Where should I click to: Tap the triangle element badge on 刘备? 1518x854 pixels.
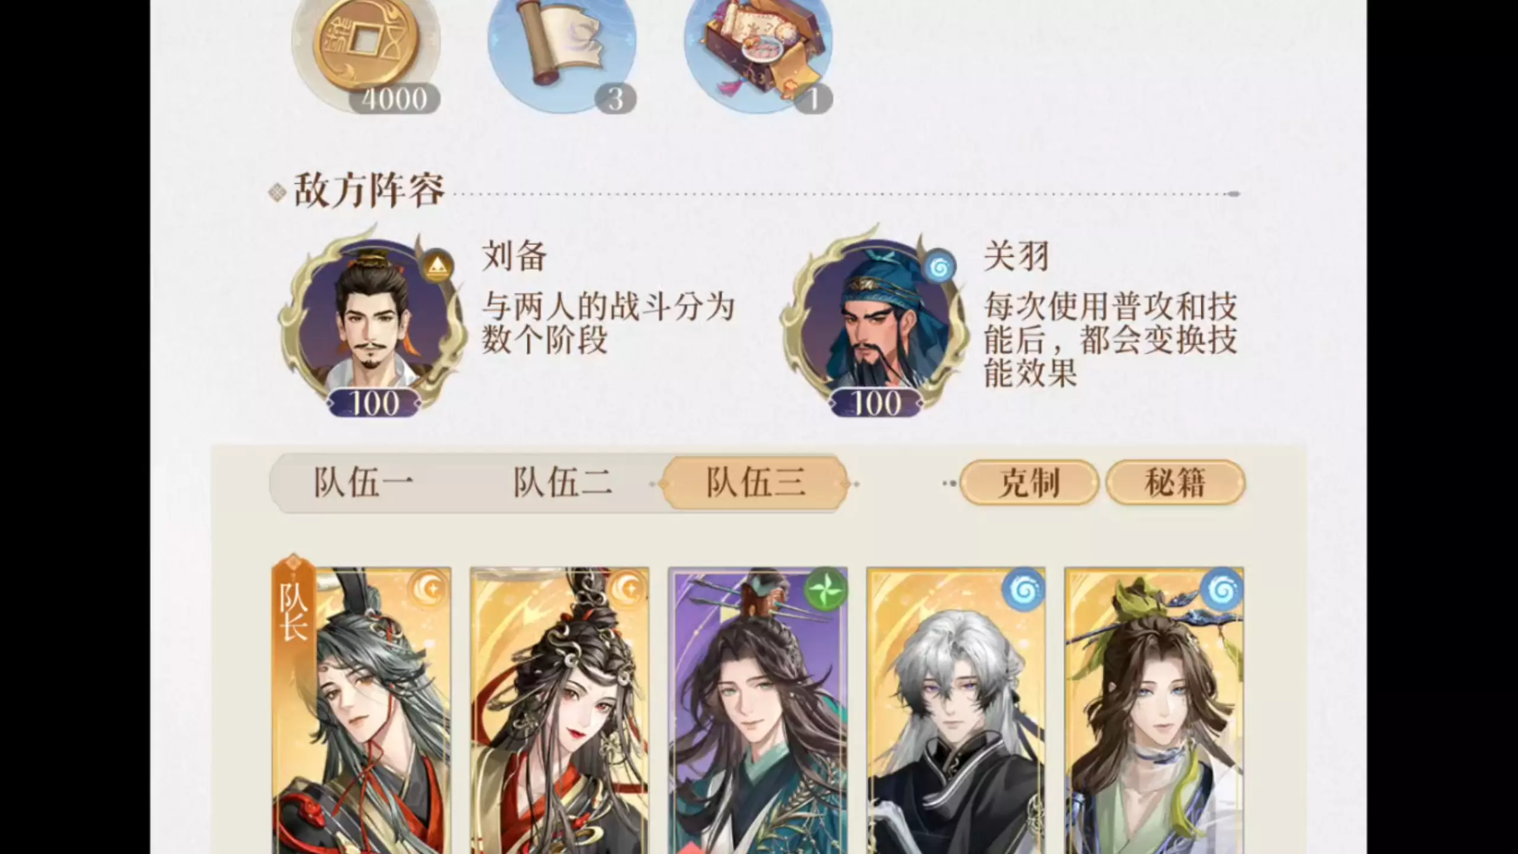(x=438, y=265)
